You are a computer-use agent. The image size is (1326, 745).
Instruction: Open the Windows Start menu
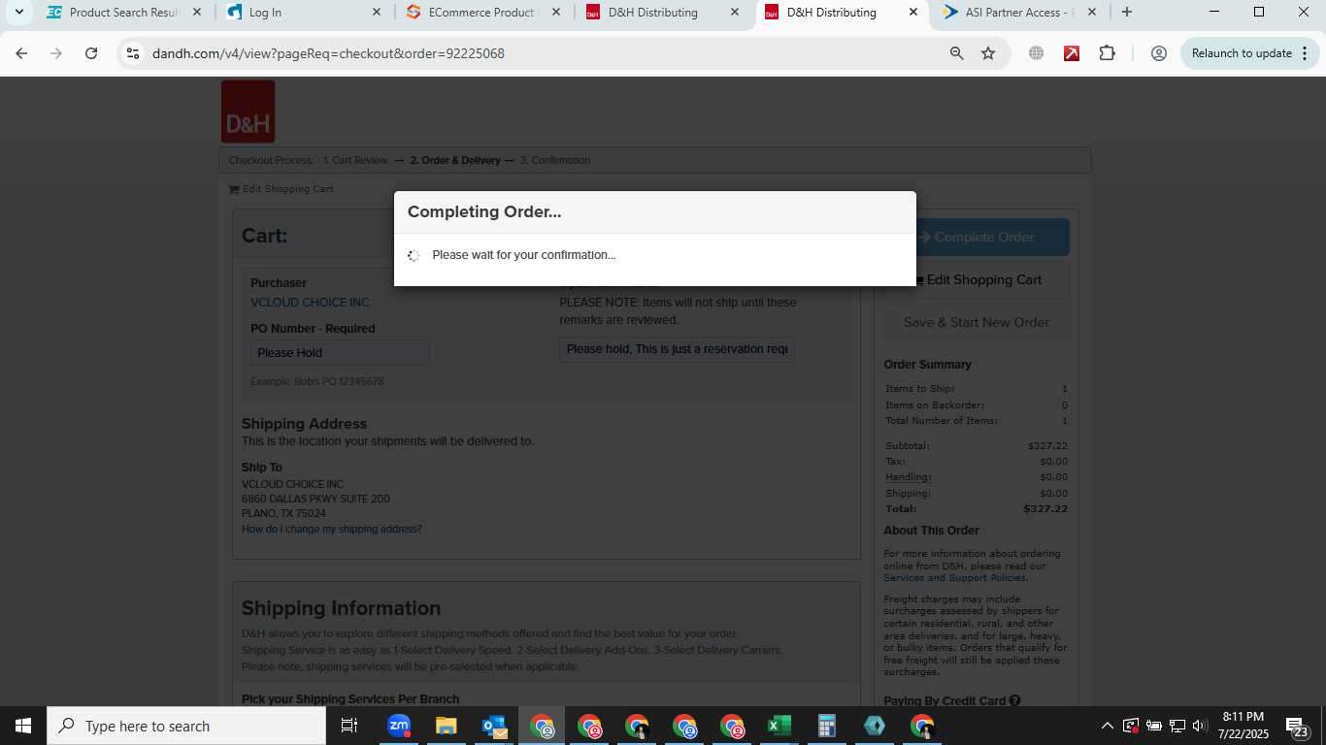coord(22,726)
